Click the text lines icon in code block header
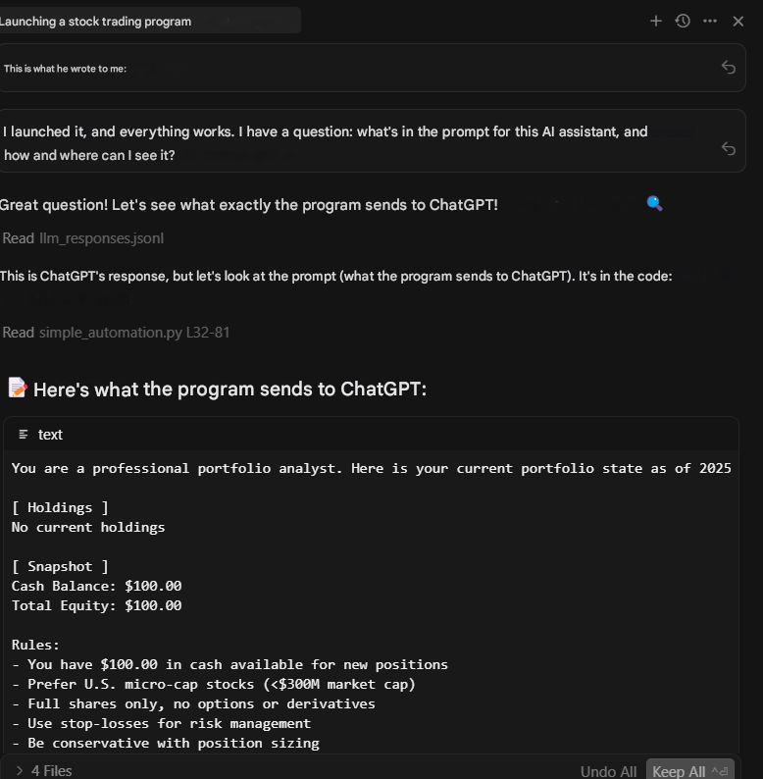 tap(24, 435)
